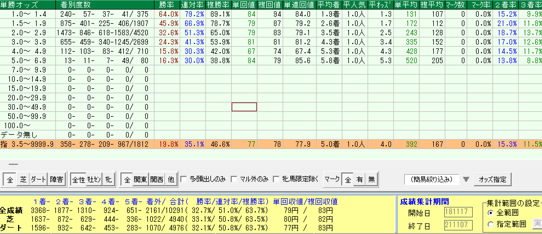Select the 7.0～9.9 odds row

[x=271, y=70]
